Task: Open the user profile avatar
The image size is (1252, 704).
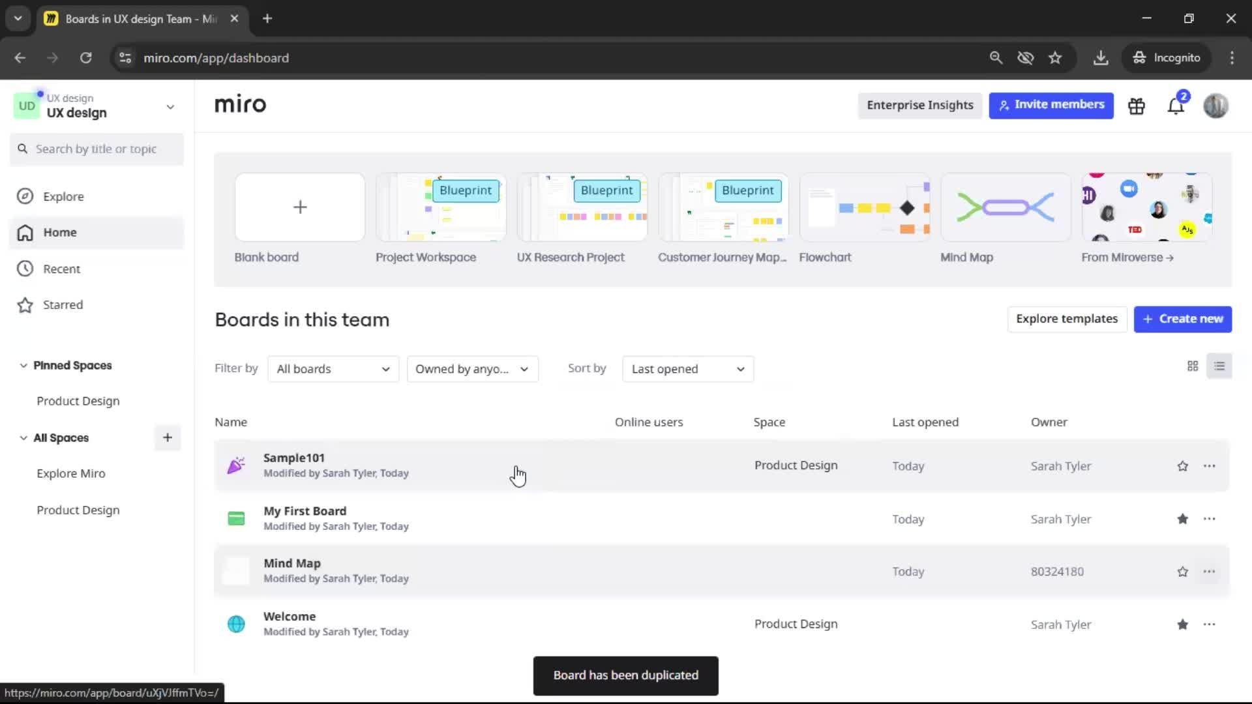Action: (x=1215, y=106)
